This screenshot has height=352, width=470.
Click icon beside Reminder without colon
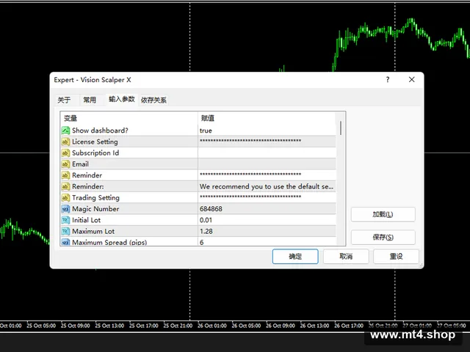click(x=65, y=175)
